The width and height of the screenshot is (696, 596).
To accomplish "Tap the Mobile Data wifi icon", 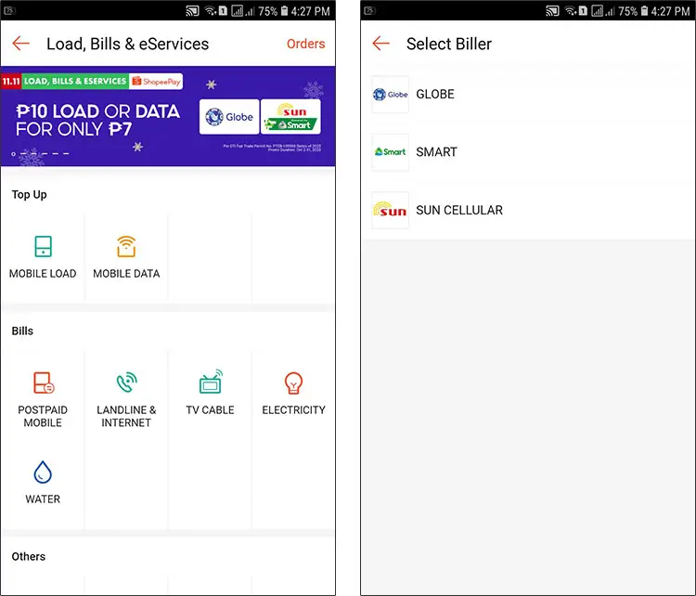I will (x=126, y=247).
